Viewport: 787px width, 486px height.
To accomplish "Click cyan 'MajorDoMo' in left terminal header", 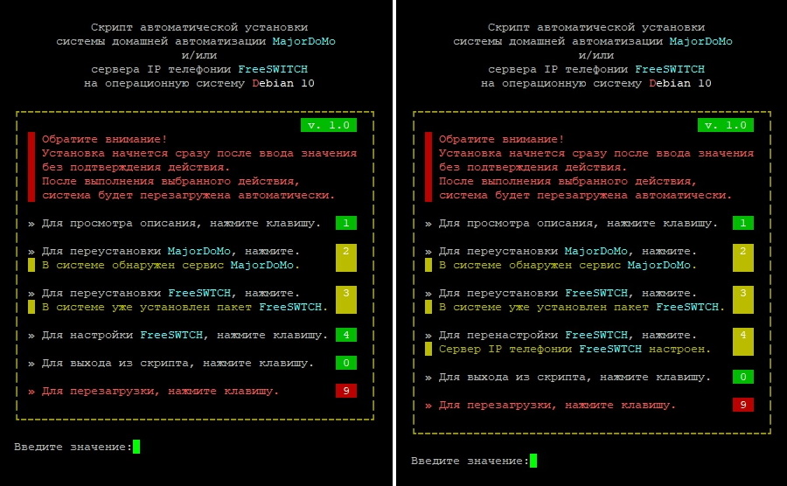I will click(304, 41).
